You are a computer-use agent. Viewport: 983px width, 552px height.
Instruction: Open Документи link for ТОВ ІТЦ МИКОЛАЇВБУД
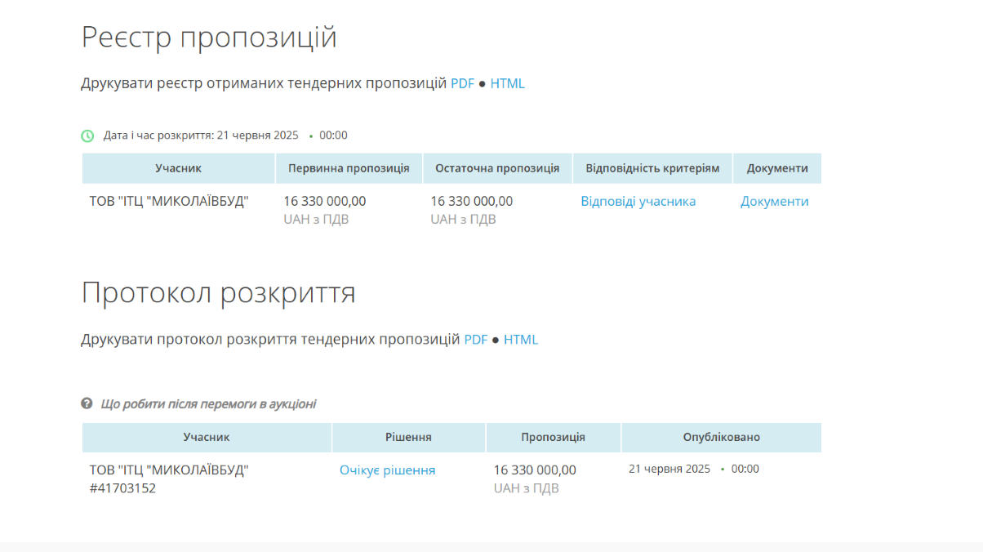click(775, 201)
